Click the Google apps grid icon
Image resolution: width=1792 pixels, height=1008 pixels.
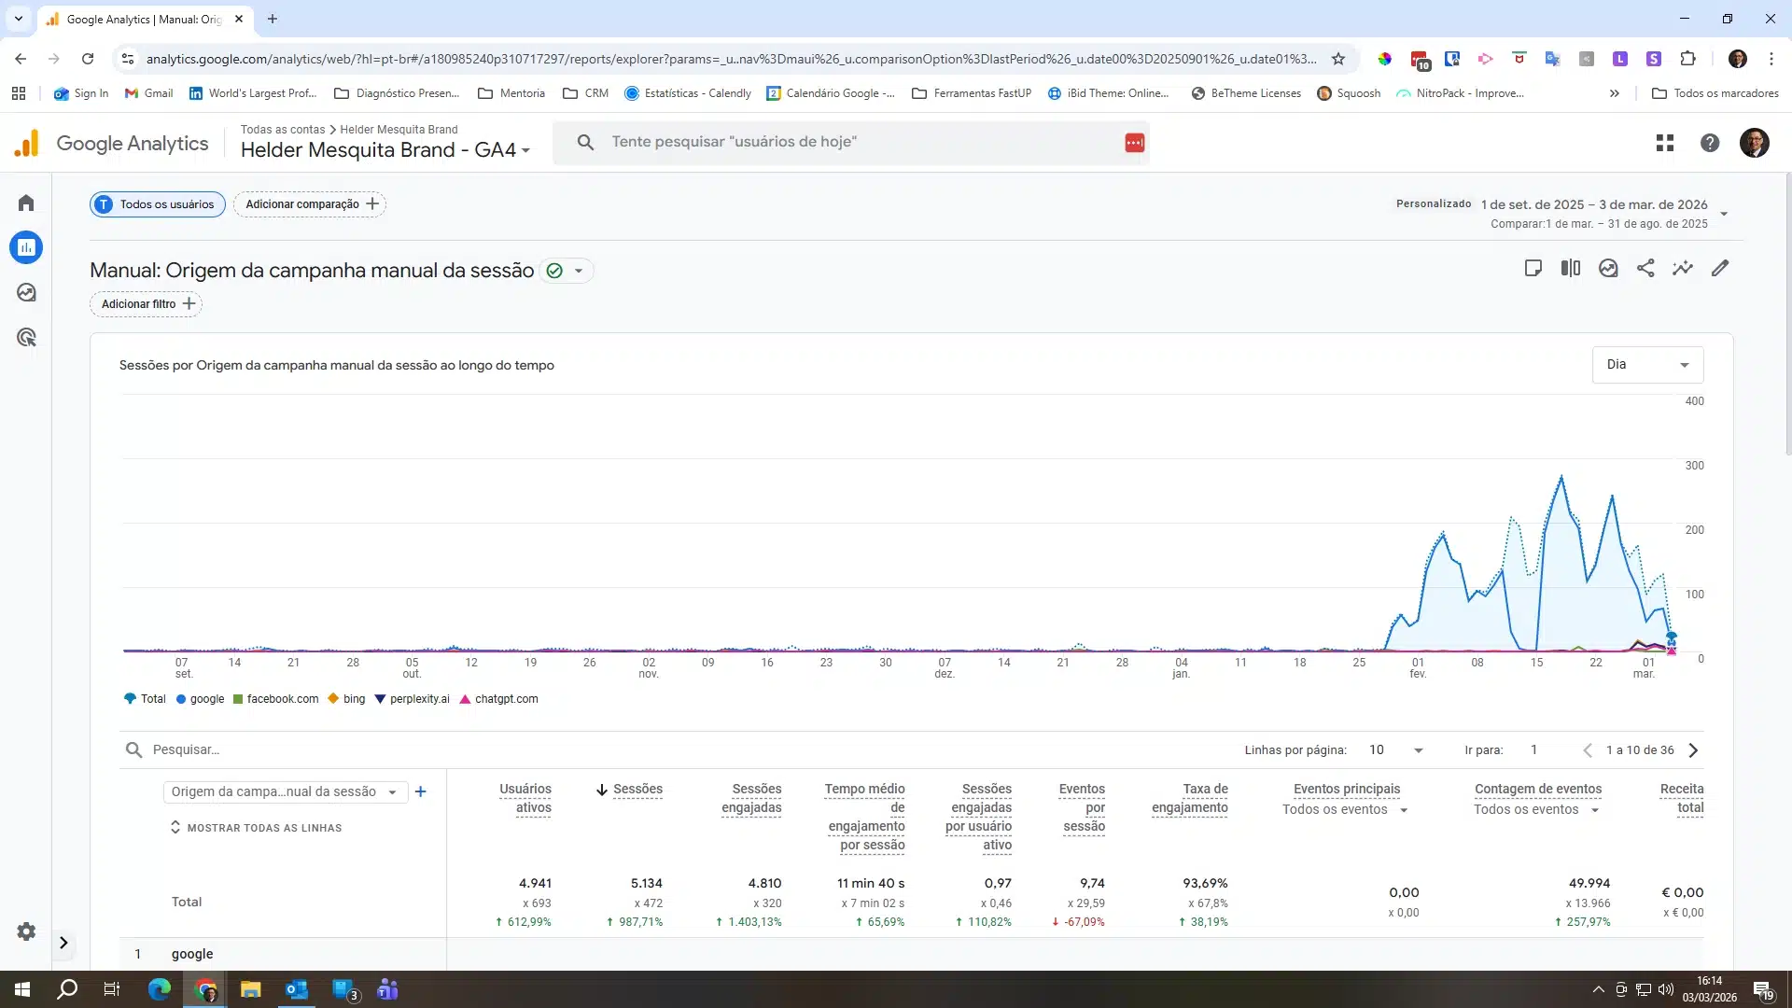coord(1665,143)
